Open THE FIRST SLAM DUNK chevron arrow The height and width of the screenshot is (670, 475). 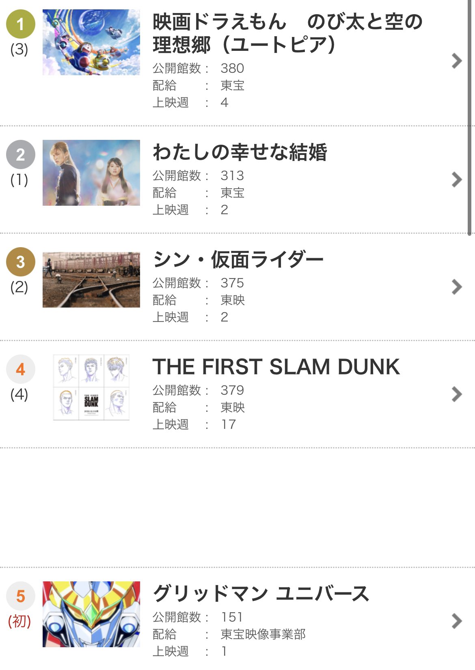pos(457,394)
